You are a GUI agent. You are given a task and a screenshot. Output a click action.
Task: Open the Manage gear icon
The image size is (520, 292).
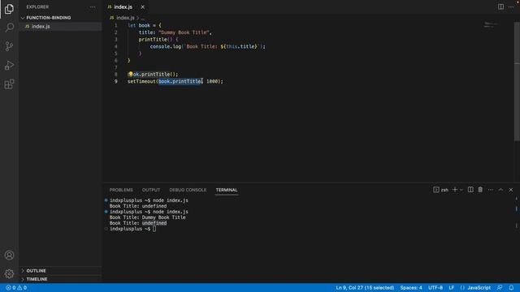pyautogui.click(x=9, y=274)
